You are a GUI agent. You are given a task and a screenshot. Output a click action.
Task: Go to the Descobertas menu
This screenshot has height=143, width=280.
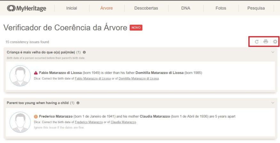tap(146, 8)
